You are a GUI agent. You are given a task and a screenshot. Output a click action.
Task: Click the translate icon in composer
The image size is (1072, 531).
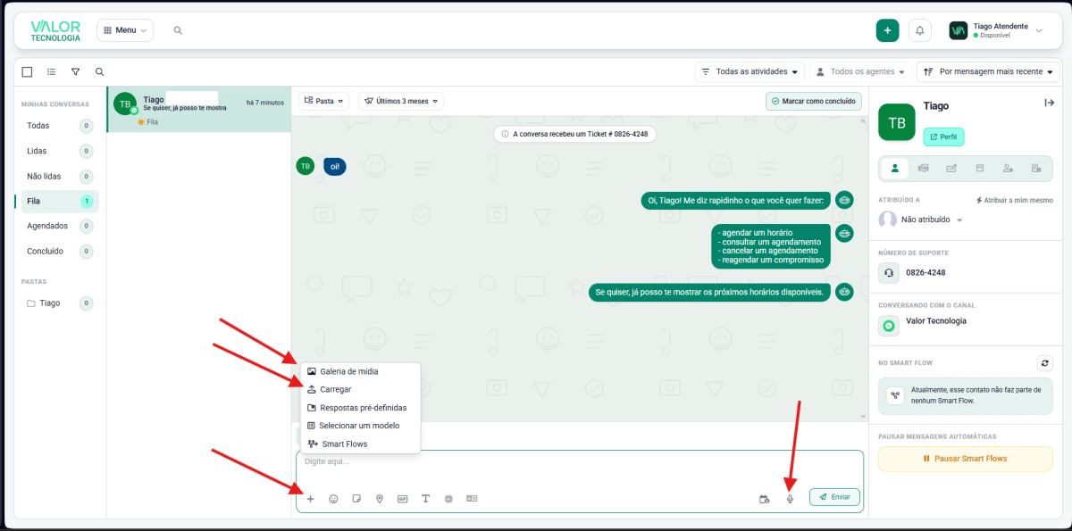coord(472,499)
